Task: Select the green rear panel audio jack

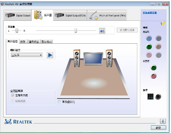Action: click(149, 47)
